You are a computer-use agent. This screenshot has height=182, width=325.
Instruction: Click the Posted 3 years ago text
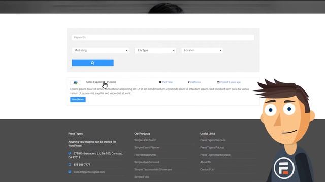coord(231,82)
